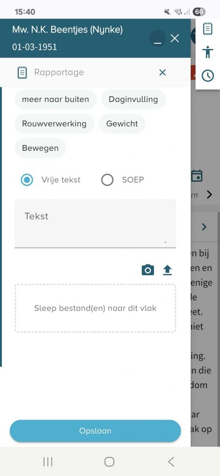Expand the blue chevron in background list
The height and width of the screenshot is (476, 220).
tap(204, 226)
